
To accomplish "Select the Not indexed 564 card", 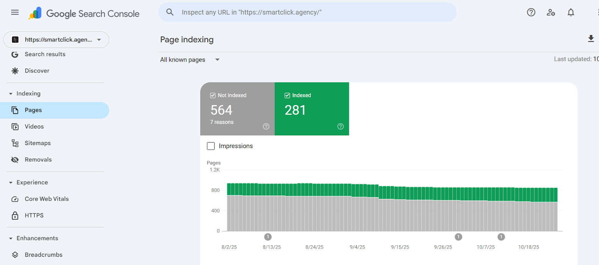I will [237, 109].
